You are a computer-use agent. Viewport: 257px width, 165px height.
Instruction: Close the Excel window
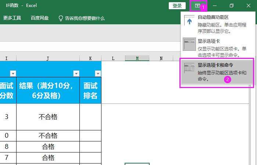[249, 6]
